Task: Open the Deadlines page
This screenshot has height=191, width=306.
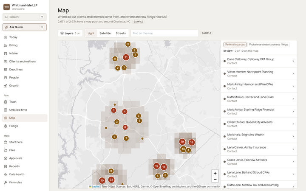Action: (25, 70)
